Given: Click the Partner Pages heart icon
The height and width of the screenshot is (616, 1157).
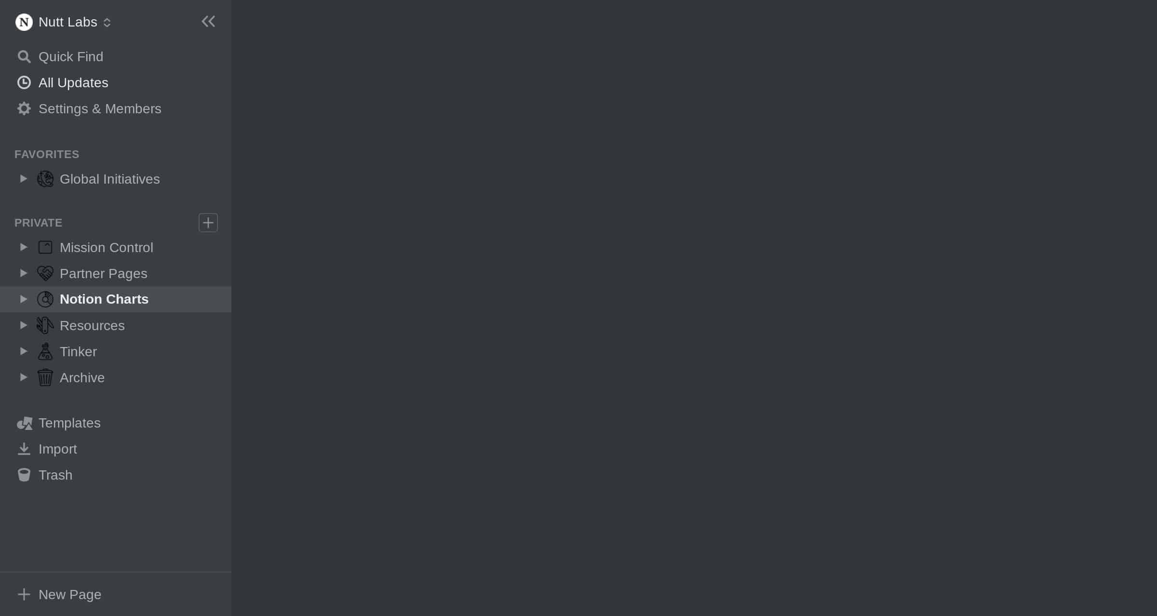Looking at the screenshot, I should [46, 273].
